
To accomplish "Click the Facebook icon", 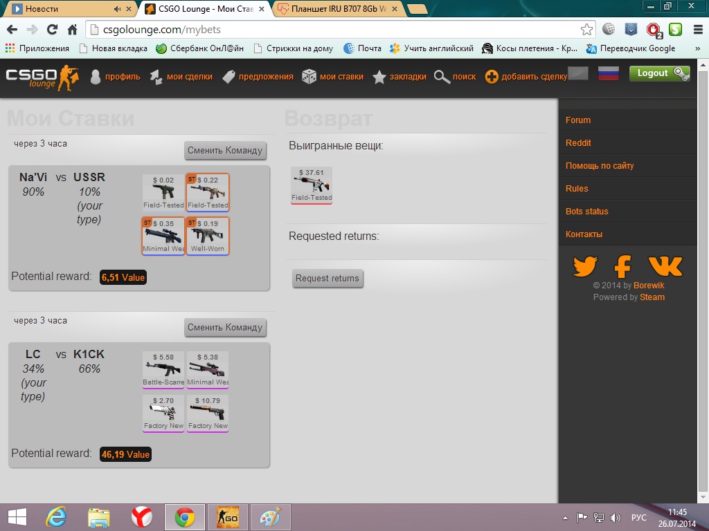I will click(622, 266).
